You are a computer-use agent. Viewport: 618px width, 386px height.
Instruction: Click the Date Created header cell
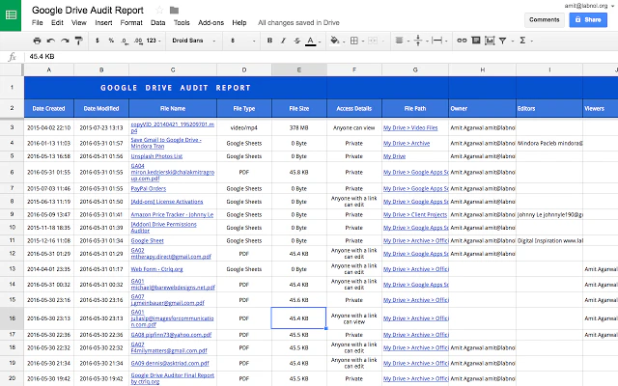point(49,108)
